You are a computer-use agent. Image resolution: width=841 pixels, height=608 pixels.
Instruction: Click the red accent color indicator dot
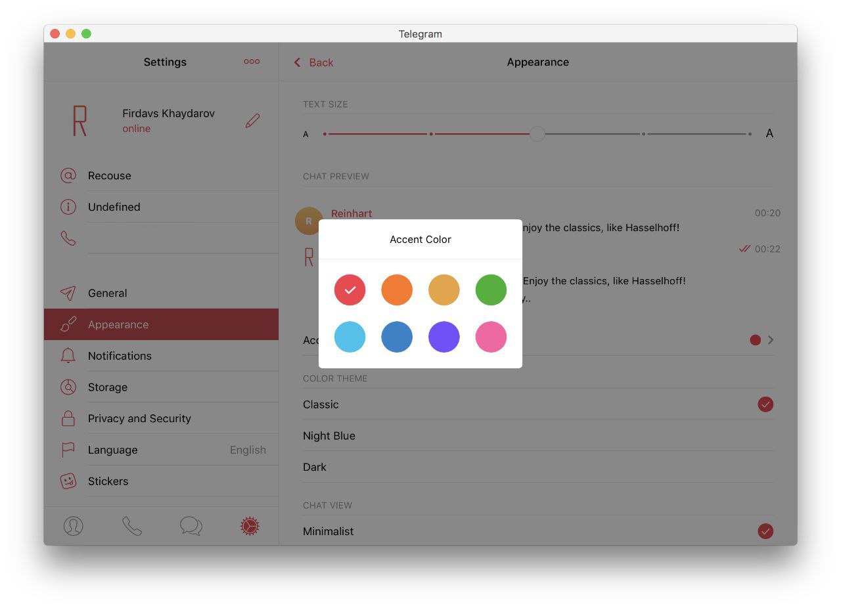point(756,340)
